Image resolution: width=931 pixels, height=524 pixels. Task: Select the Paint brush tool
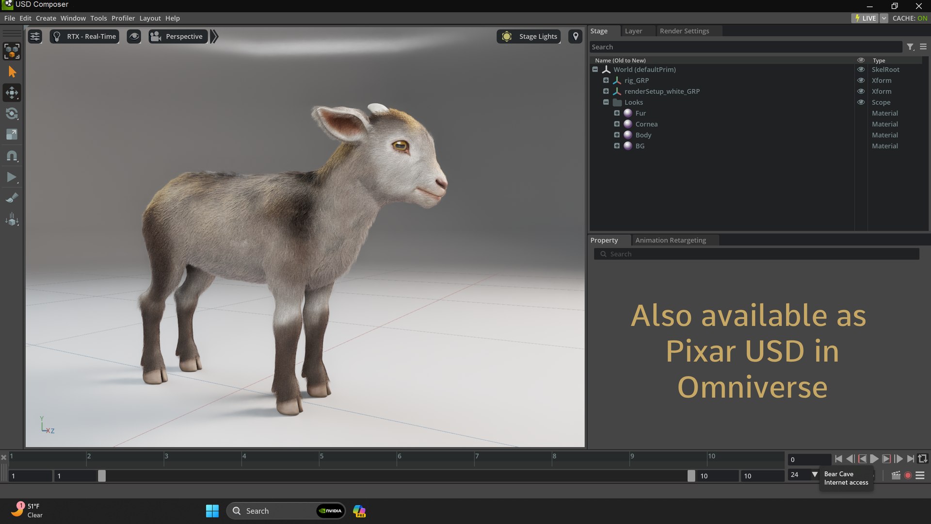12,198
